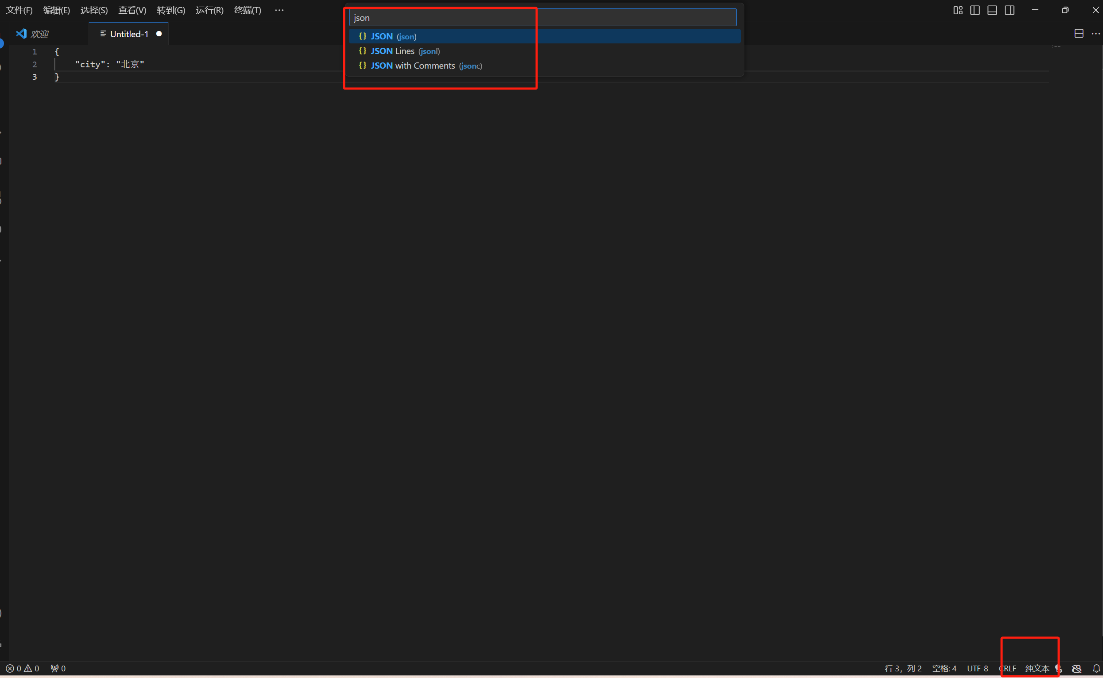Pick JSON with Comments (jsonc) mode
Screen dimensions: 1103x678
tap(426, 66)
